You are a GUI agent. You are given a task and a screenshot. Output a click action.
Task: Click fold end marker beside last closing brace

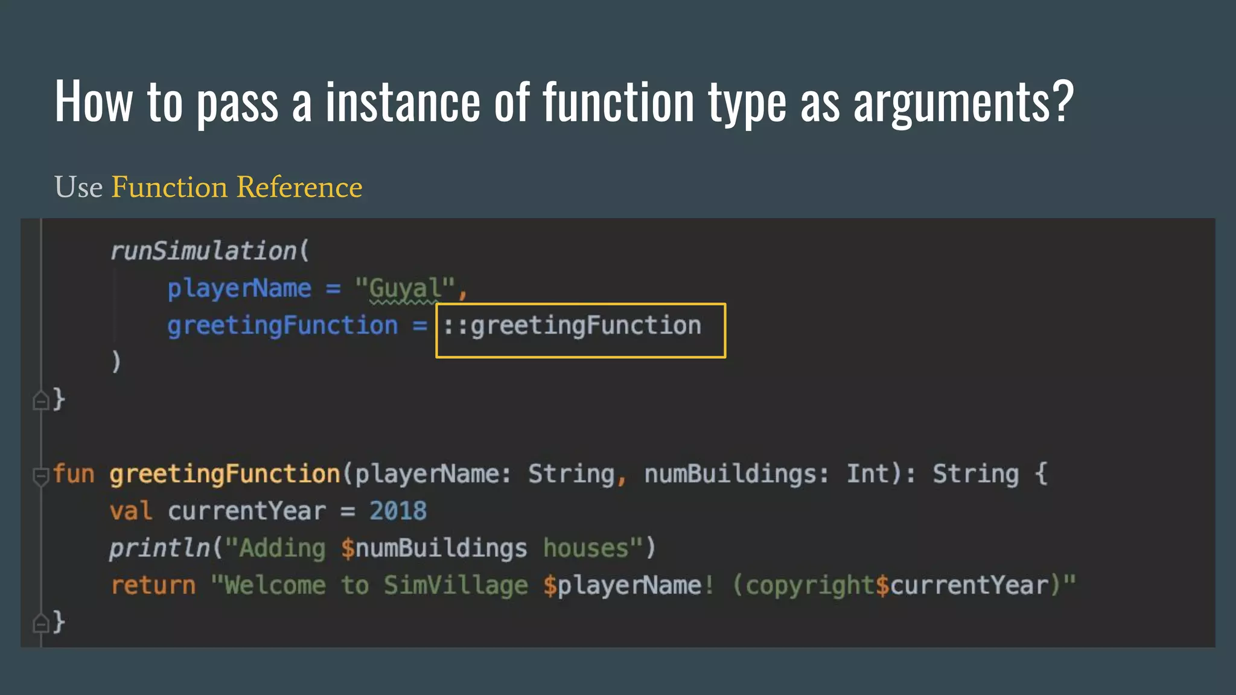pos(40,622)
